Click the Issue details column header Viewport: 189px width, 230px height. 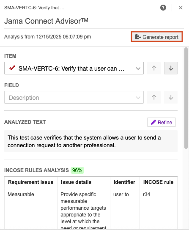coord(84,182)
